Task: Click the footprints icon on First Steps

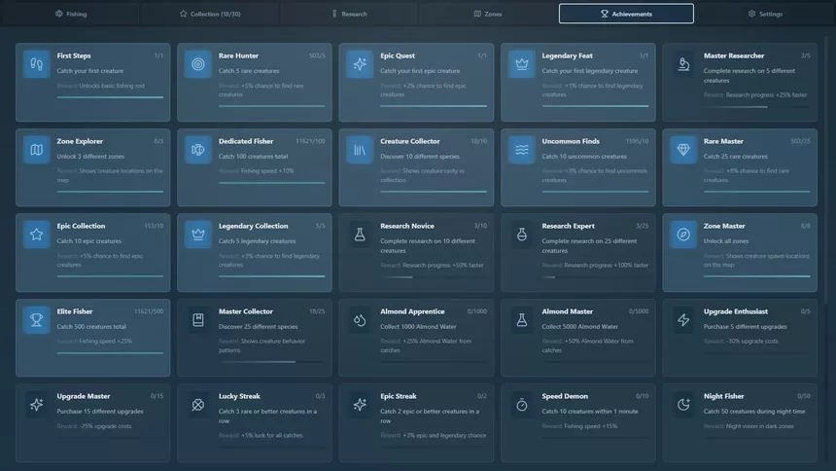Action: (36, 64)
